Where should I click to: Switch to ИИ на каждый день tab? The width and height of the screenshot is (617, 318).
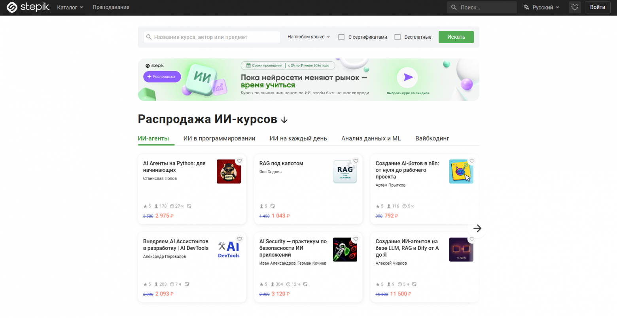pyautogui.click(x=298, y=138)
